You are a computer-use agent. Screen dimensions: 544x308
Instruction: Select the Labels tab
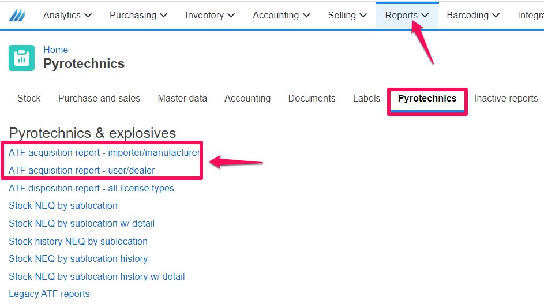367,98
